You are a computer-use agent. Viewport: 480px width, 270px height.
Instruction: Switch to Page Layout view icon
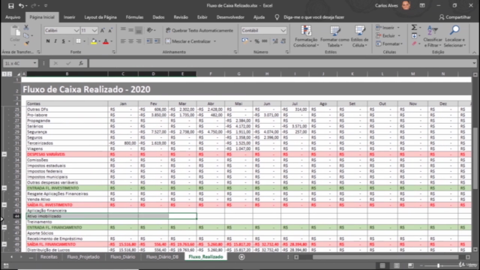point(397,265)
